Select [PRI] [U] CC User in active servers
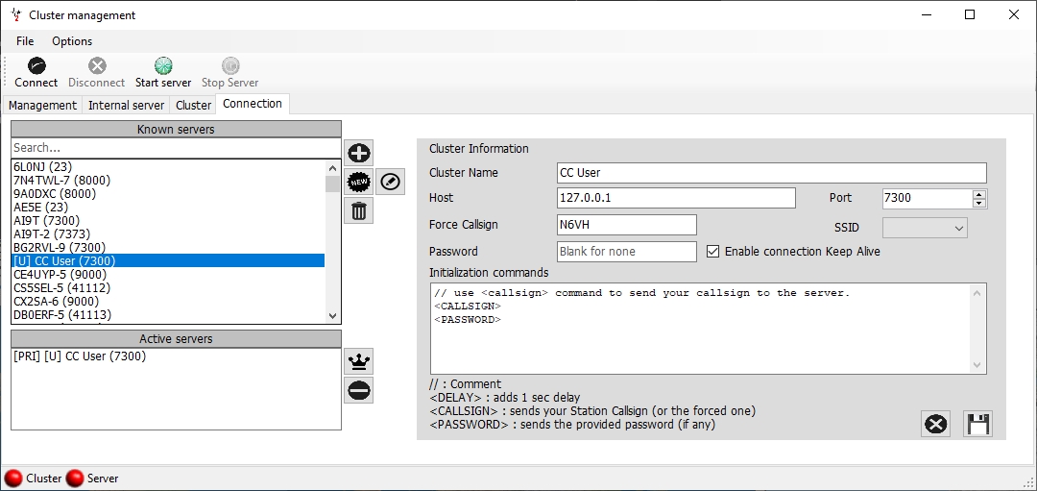 click(x=176, y=356)
